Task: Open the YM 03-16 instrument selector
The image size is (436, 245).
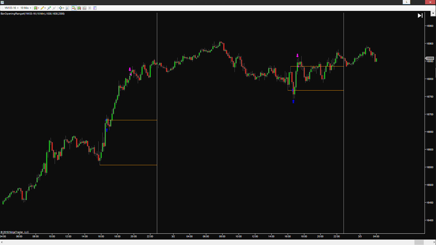Action: click(11, 8)
